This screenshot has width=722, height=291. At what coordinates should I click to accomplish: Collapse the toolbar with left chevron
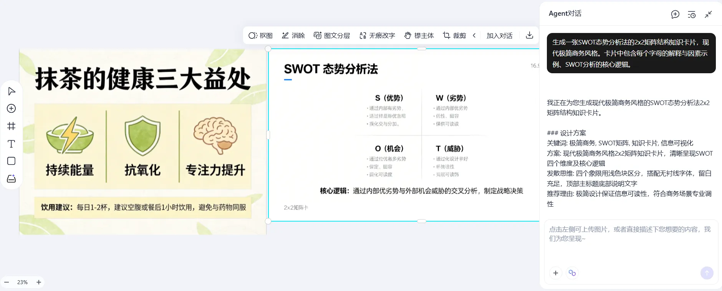pyautogui.click(x=474, y=36)
